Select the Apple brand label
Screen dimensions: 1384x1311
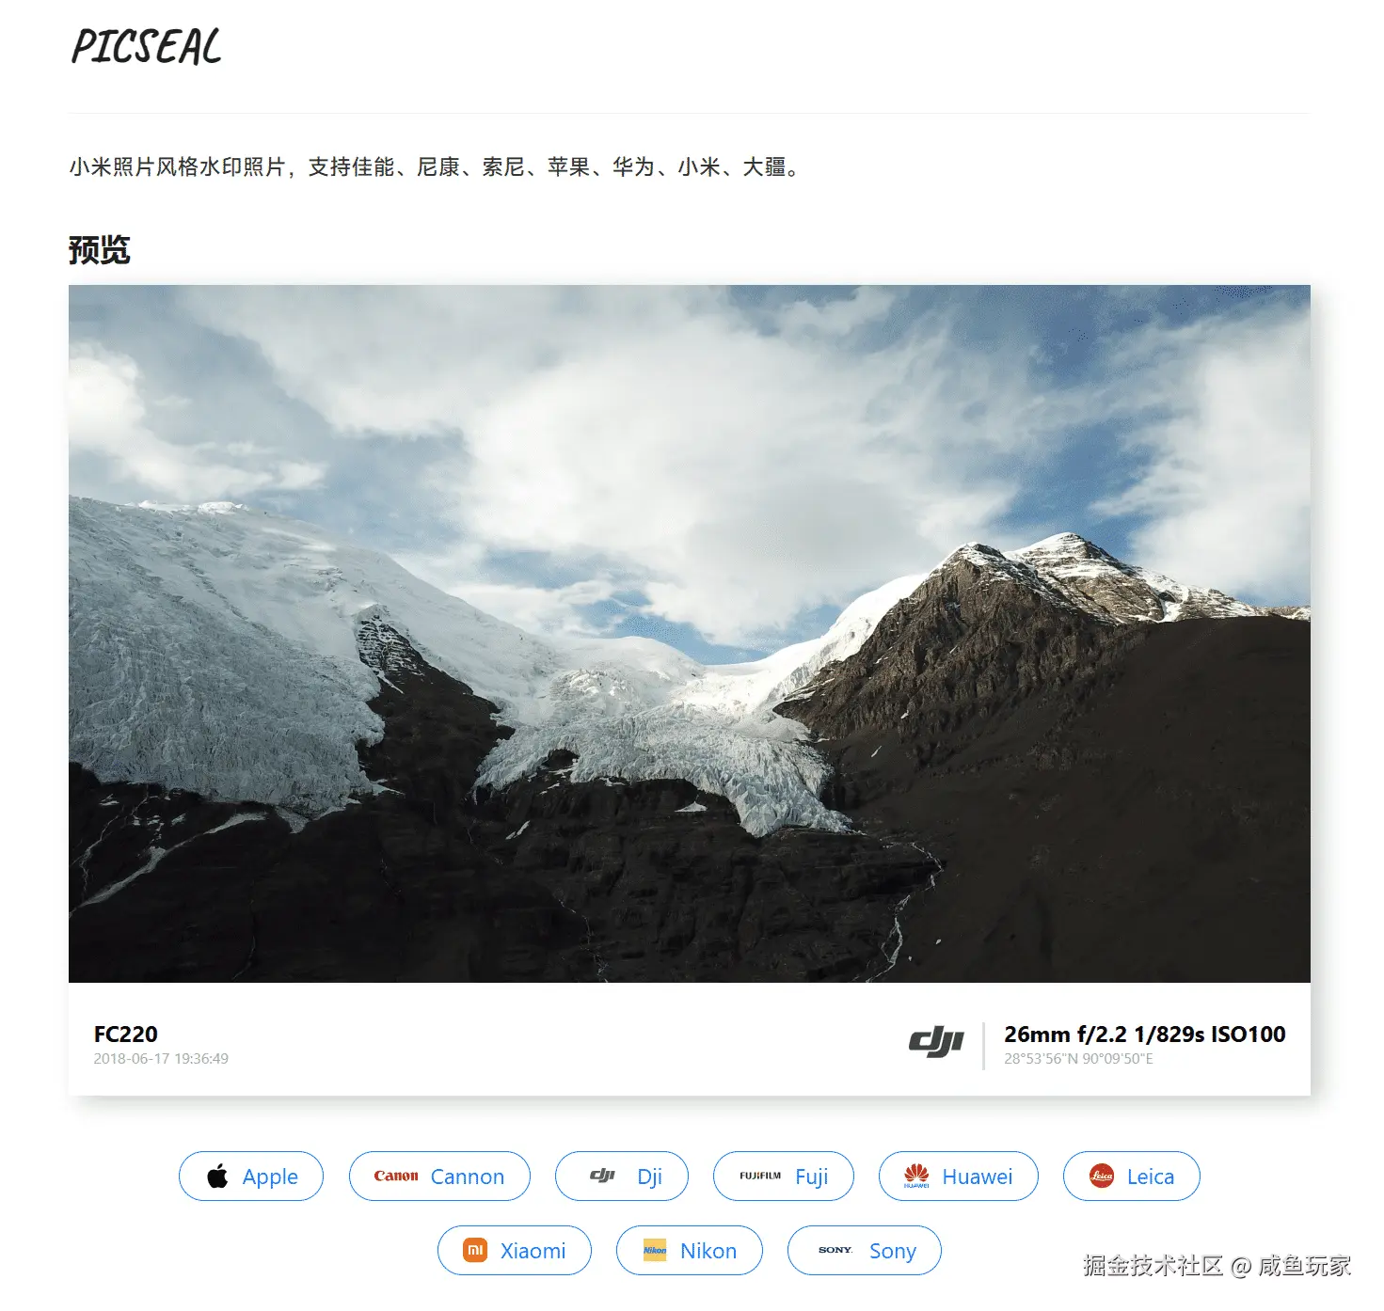[x=270, y=1177]
